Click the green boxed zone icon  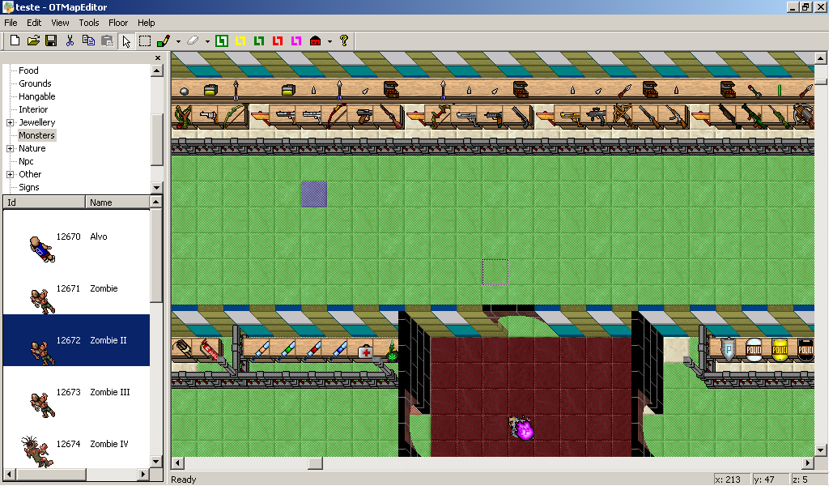222,40
